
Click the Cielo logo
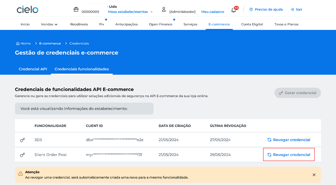point(27,10)
